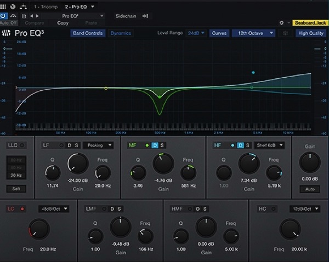Toggle the HF band D dynamics button
This screenshot has height=262, width=329.
[241, 145]
